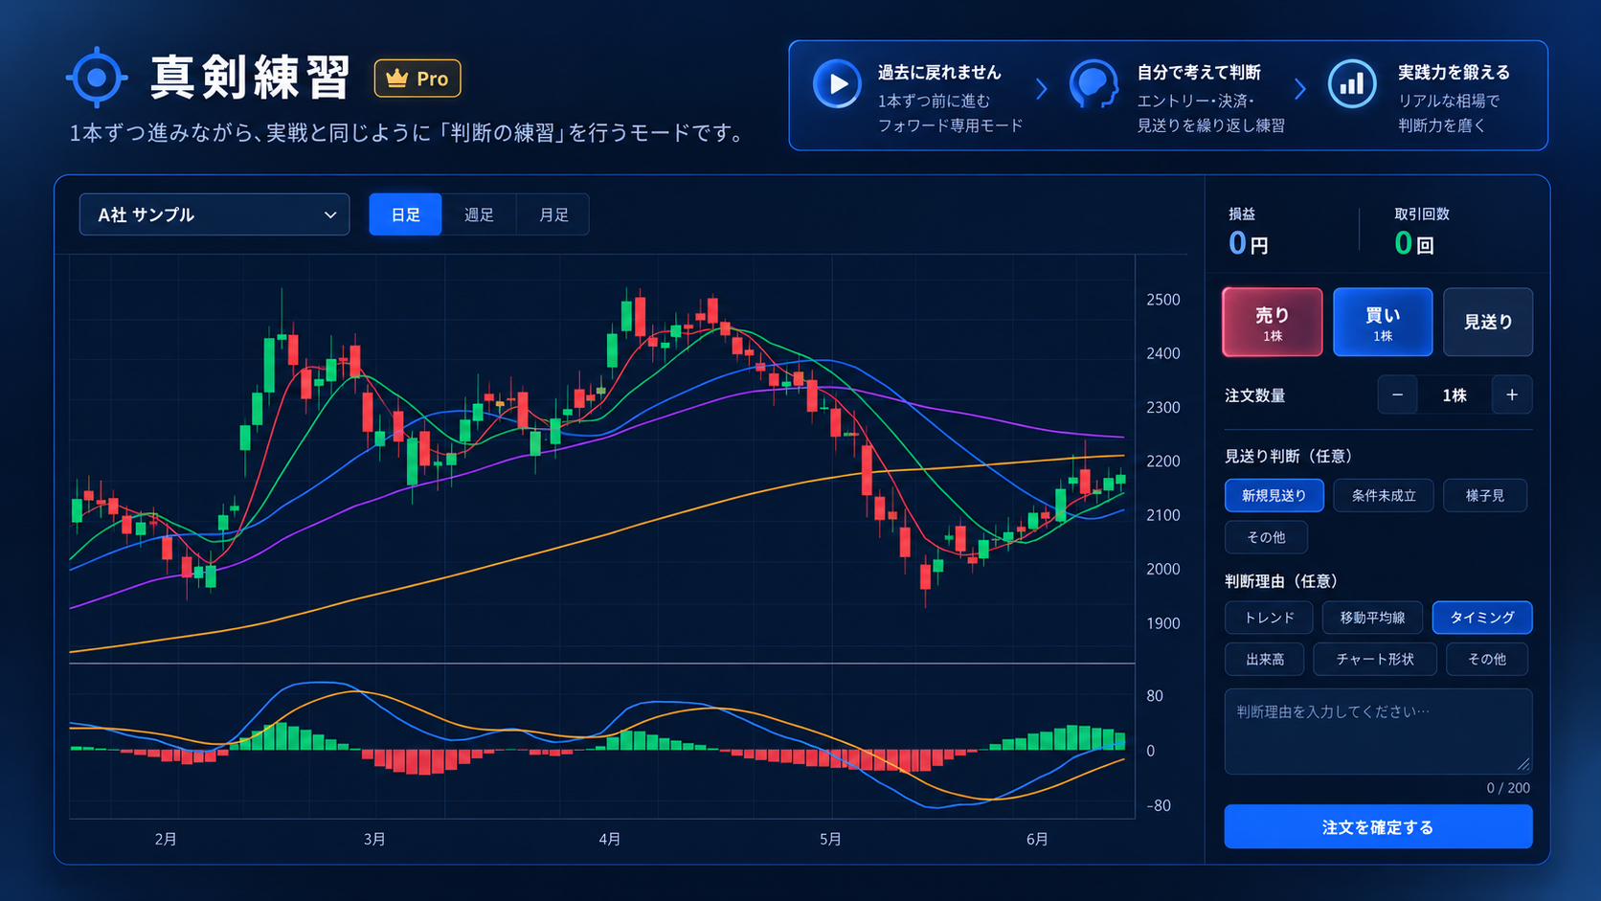Toggle the タイミング reason chip
1601x901 pixels.
pyautogui.click(x=1482, y=618)
